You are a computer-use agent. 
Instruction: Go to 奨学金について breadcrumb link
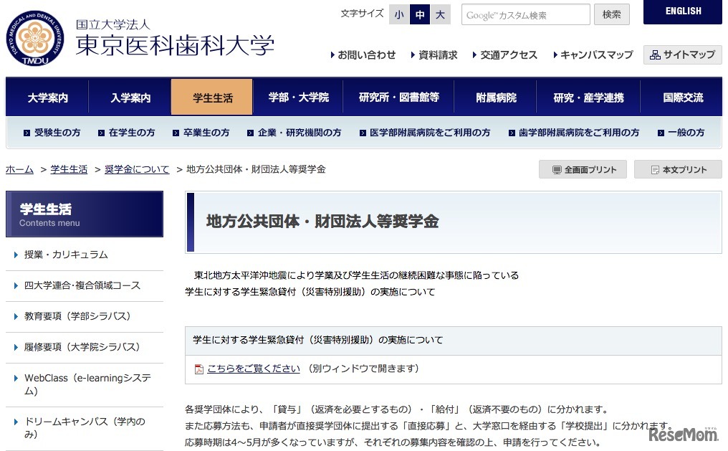click(137, 169)
